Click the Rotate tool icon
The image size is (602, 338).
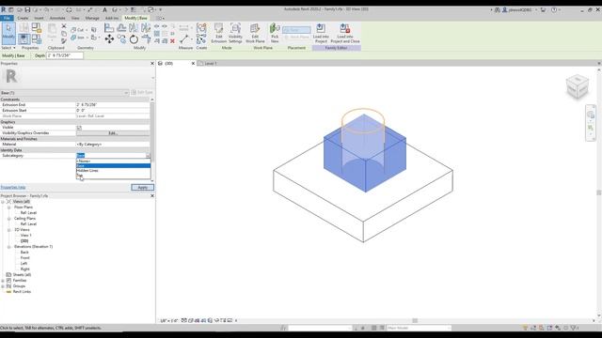134,39
